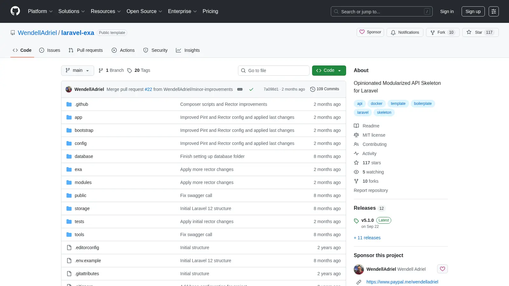Image resolution: width=509 pixels, height=286 pixels.
Task: Fork the laravel-exa repository
Action: [x=443, y=32]
